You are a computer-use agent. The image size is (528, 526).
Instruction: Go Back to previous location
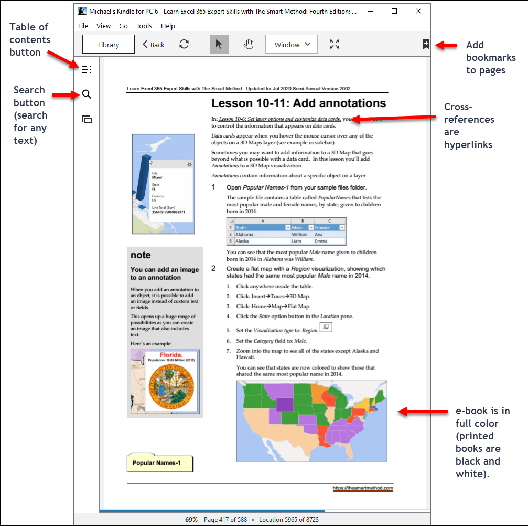154,45
